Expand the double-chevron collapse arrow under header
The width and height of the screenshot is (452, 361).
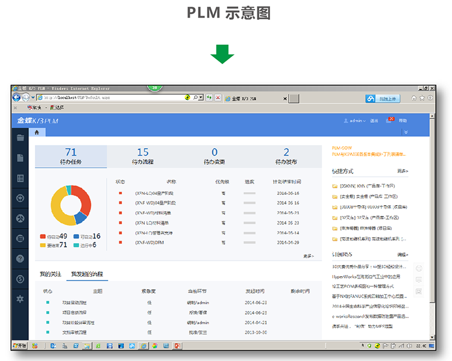pos(406,132)
